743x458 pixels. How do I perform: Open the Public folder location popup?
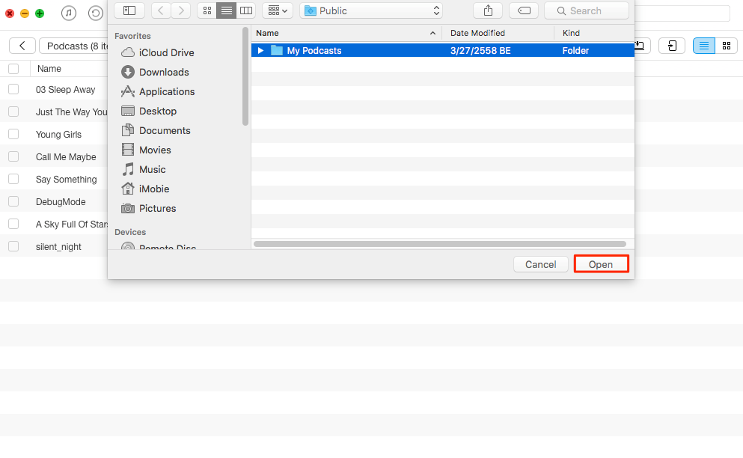(x=371, y=10)
